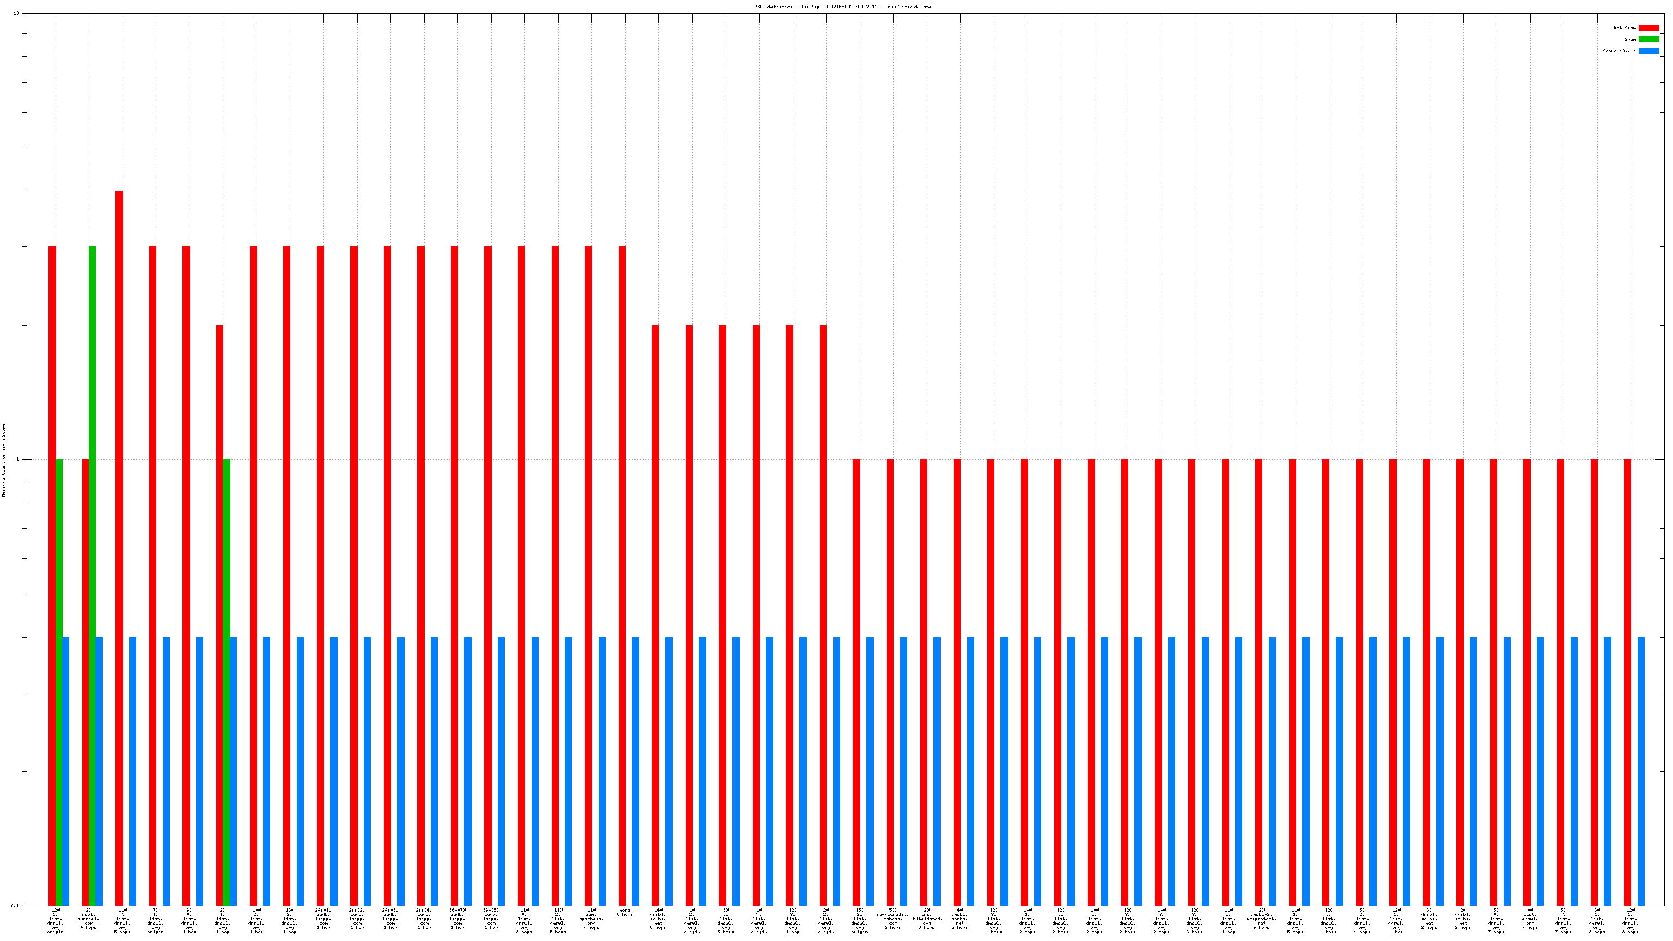Click the red Not Spam legend swatch
Viewport: 1673px width, 941px height.
(1648, 28)
